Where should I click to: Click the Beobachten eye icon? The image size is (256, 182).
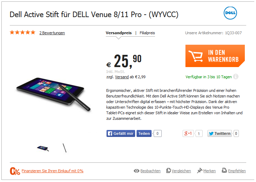(x=137, y=171)
